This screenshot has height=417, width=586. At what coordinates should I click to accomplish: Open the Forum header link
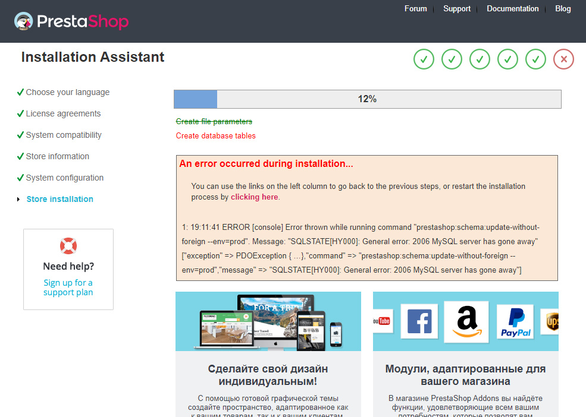[415, 9]
